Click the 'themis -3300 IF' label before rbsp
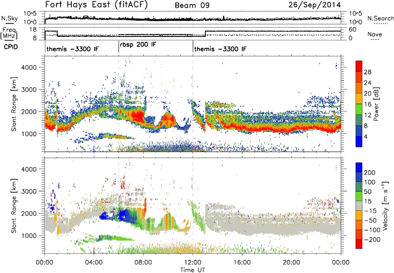394x273 pixels. 72,49
